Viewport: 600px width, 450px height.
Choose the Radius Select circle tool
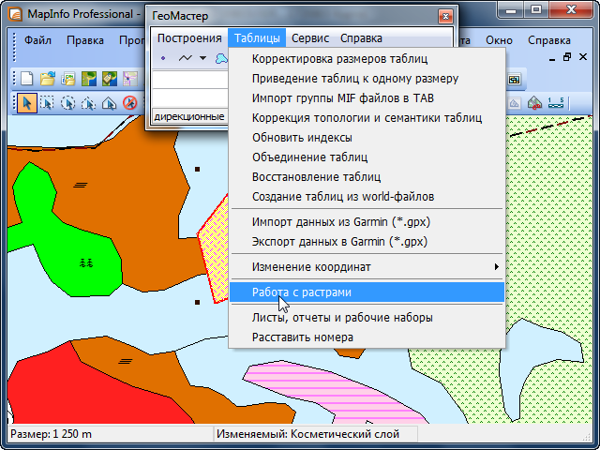pos(67,102)
